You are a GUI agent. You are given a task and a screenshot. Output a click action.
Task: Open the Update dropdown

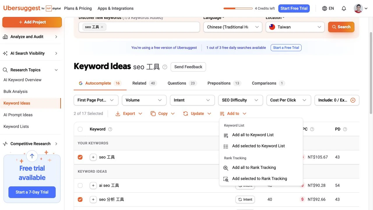tap(197, 114)
